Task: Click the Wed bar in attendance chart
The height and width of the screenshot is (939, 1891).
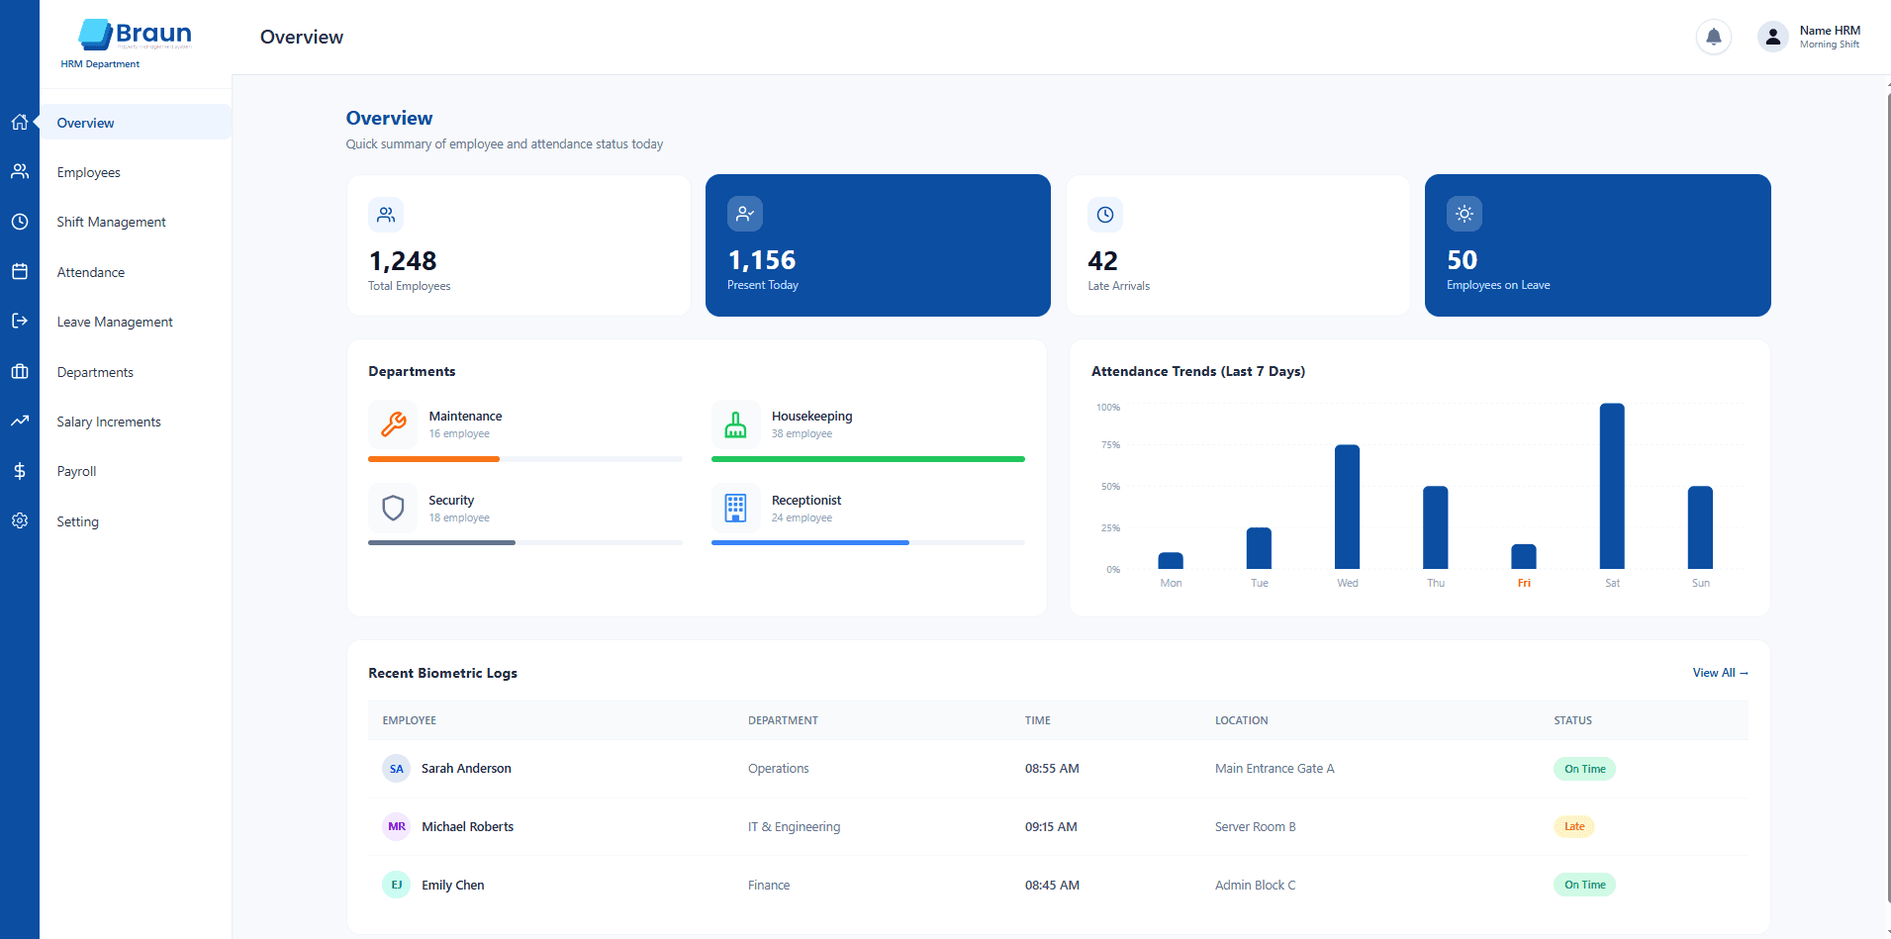Action: click(1347, 507)
